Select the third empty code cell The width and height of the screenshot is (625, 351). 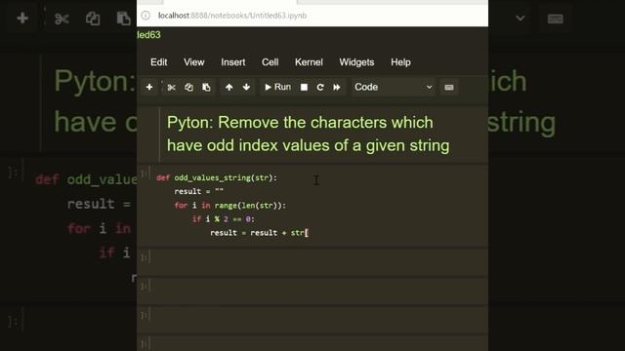319,319
